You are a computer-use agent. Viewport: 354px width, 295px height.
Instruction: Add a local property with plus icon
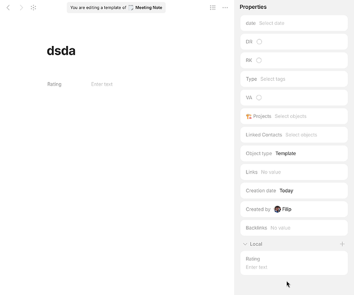tap(342, 244)
